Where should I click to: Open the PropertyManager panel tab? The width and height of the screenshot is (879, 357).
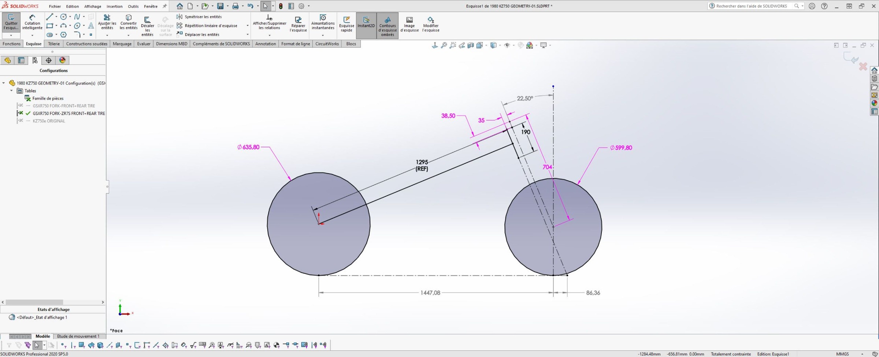coord(21,60)
